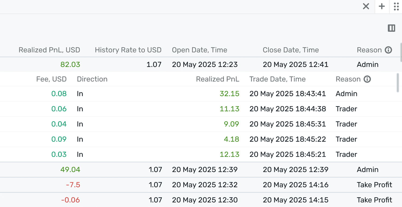Viewport: 402px width, 207px height.
Task: Click the main table vertical scrollbar
Action: (x=401, y=52)
